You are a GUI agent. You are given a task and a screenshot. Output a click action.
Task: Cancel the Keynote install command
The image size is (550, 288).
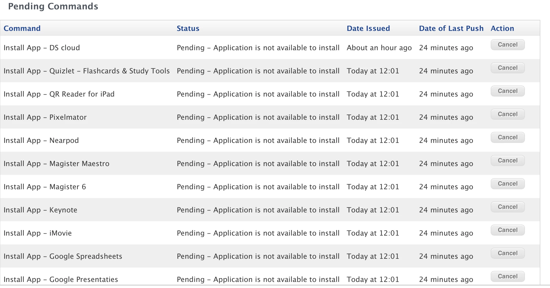pyautogui.click(x=508, y=207)
